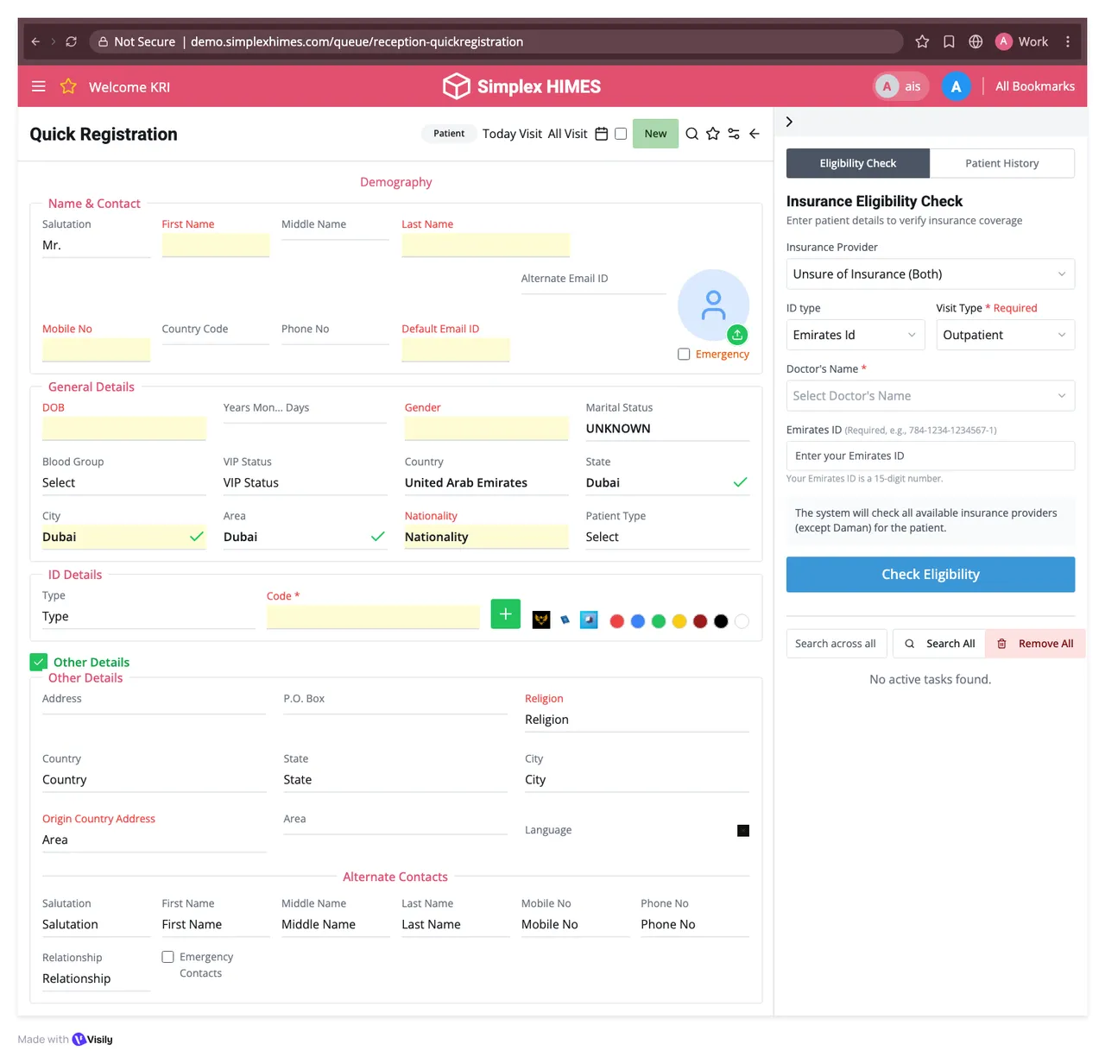Viewport: 1105px width, 1063px height.
Task: Open the blue 'A' user avatar
Action: click(956, 86)
